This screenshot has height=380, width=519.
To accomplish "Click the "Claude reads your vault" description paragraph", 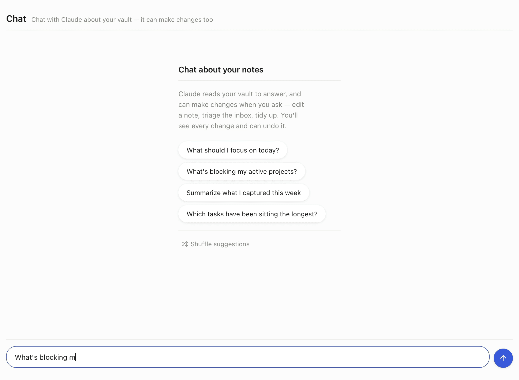I will [x=241, y=110].
